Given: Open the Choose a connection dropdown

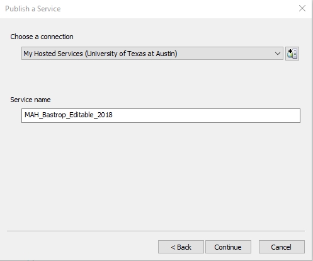Looking at the screenshot, I should point(152,54).
